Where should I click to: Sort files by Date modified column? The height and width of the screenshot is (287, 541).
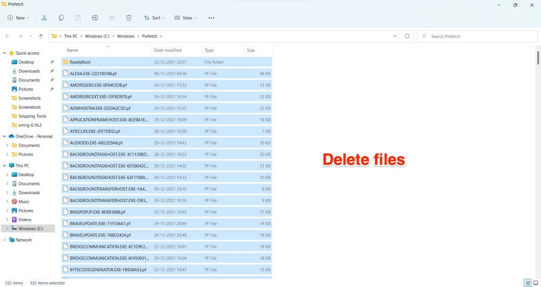coord(167,50)
